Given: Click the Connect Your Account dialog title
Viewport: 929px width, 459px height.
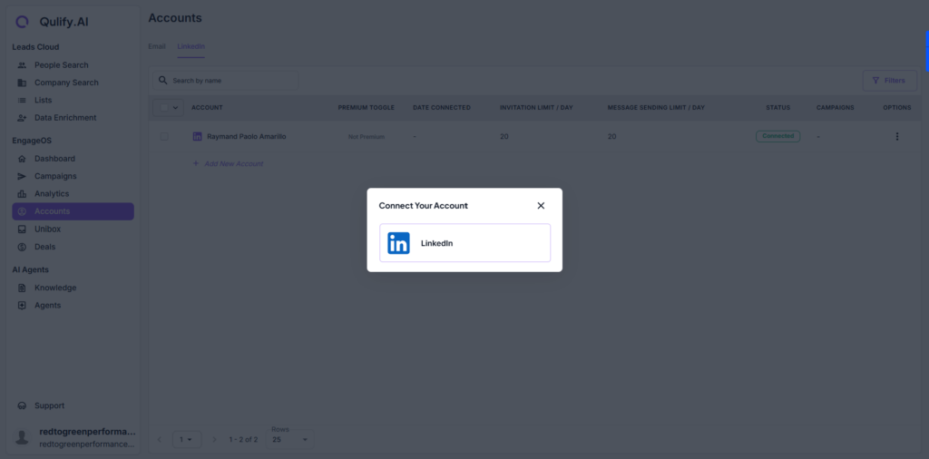Looking at the screenshot, I should click(423, 206).
